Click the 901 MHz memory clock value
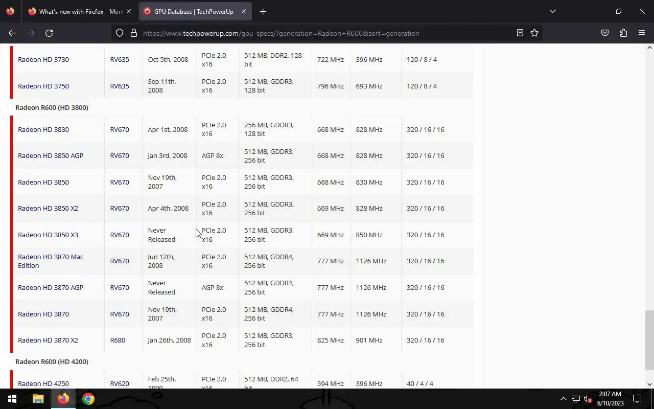The height and width of the screenshot is (409, 654). coord(369,340)
